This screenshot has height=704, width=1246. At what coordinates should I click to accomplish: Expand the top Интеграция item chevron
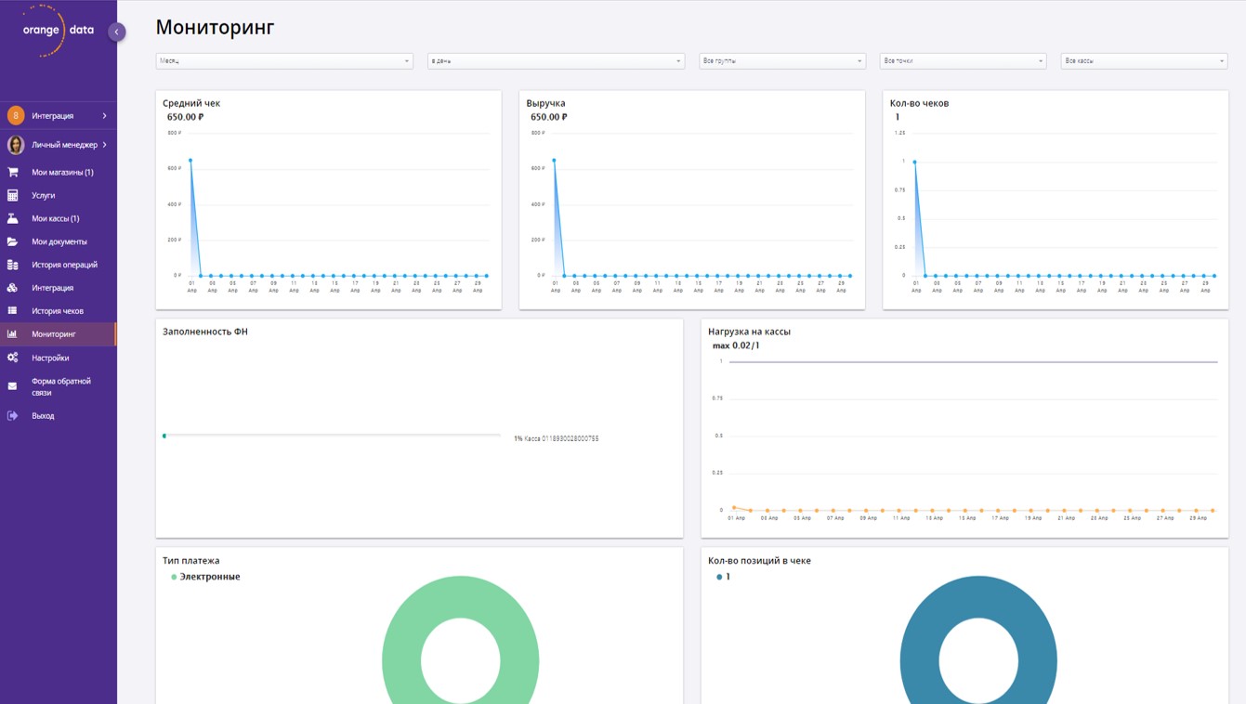click(x=104, y=116)
